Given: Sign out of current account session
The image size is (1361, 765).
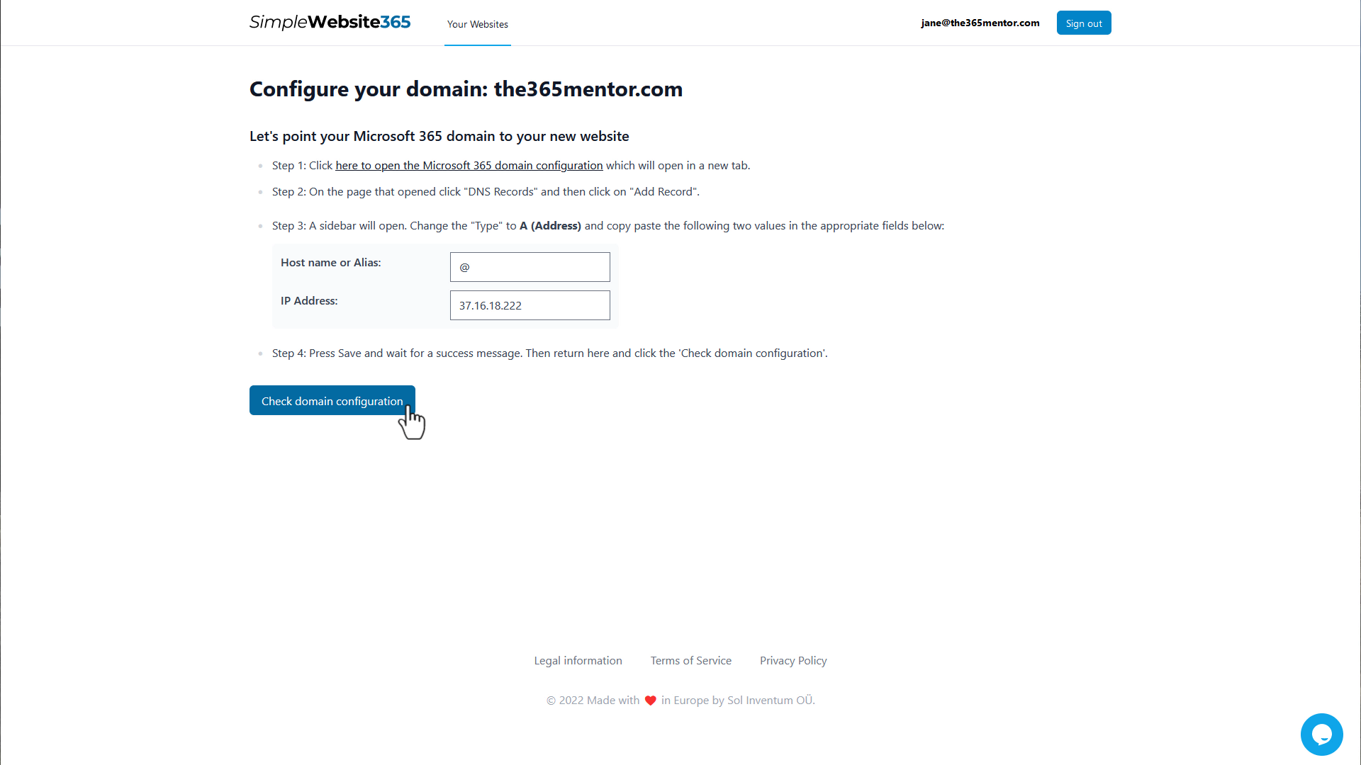Looking at the screenshot, I should 1083,23.
